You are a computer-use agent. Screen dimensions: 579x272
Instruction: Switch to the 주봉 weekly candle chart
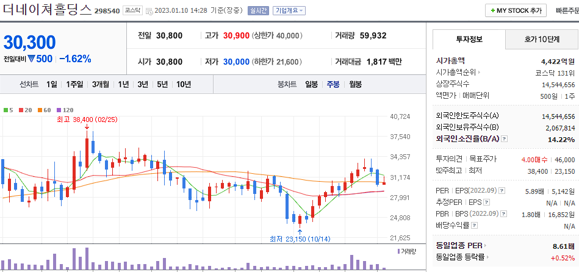333,84
